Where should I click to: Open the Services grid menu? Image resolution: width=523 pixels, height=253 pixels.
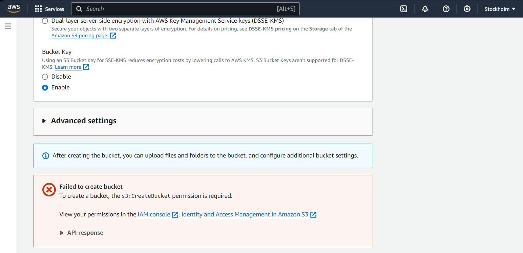click(x=38, y=9)
